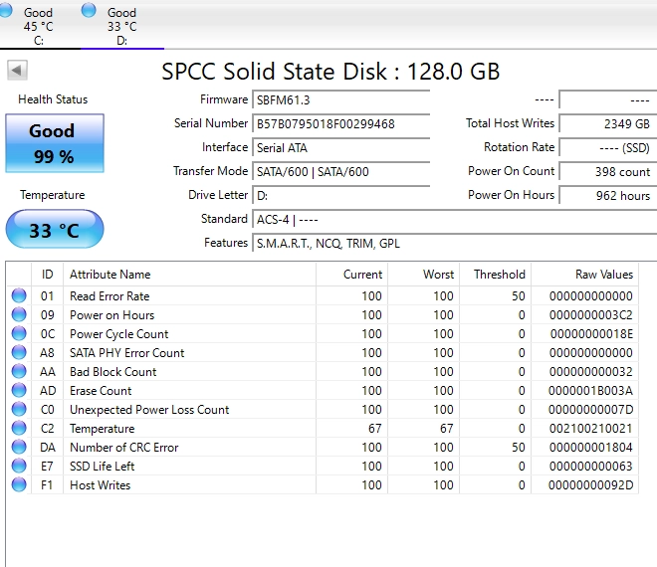Click the Total Host Writes value field

[x=608, y=124]
